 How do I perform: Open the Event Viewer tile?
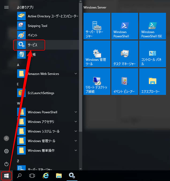coord(125,82)
